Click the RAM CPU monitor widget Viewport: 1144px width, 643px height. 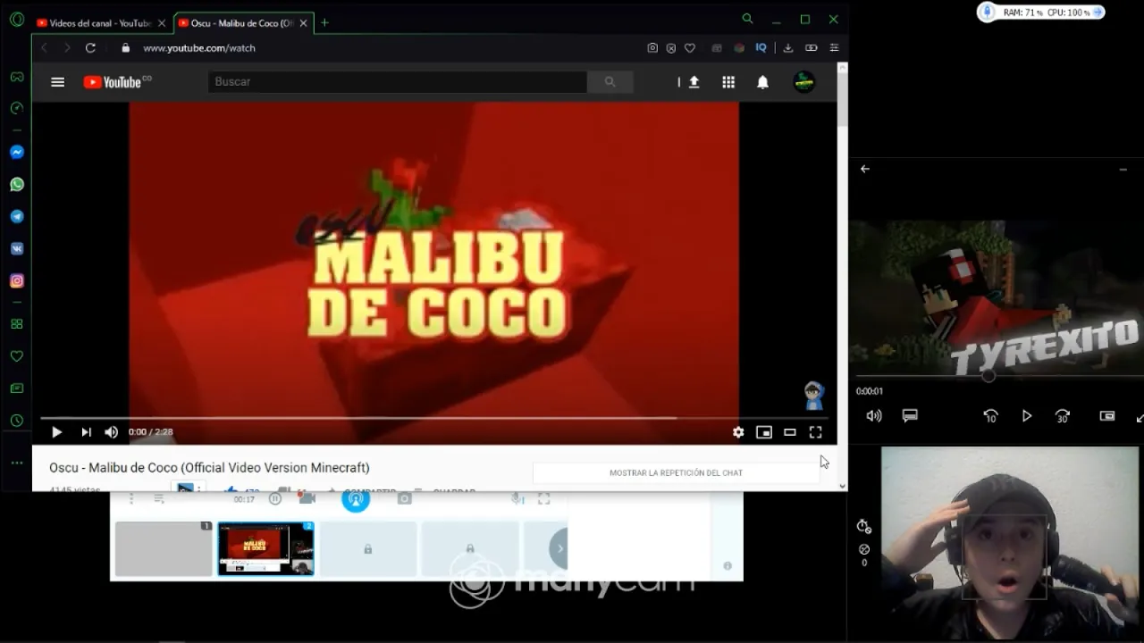1041,13
